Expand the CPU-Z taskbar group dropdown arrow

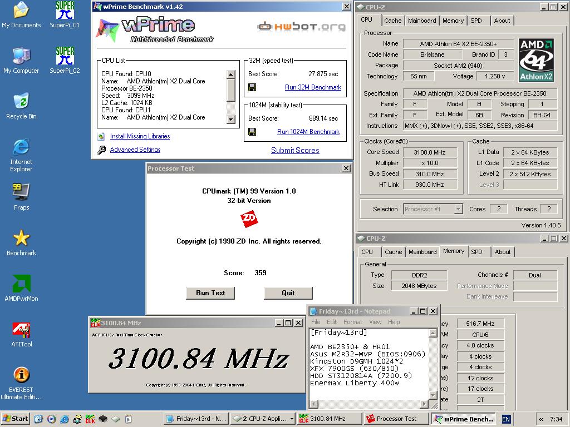(292, 419)
